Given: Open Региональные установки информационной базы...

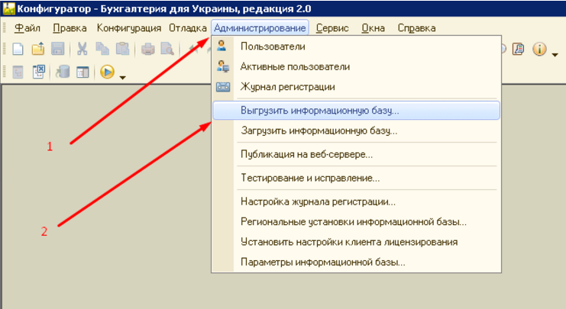Looking at the screenshot, I should click(356, 222).
